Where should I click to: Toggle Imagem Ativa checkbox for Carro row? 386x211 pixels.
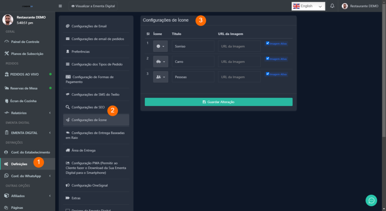pos(268,59)
